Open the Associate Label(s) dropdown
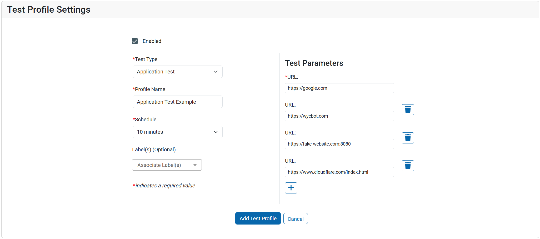Screen dimensions: 540x239 tap(167, 165)
